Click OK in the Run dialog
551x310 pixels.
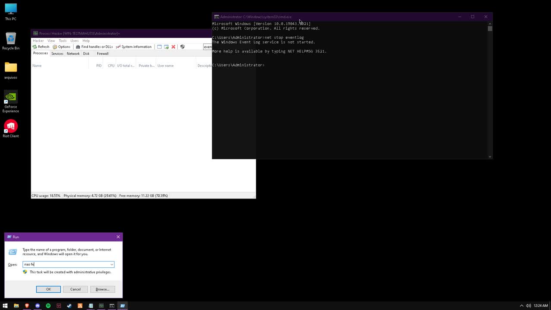click(48, 289)
